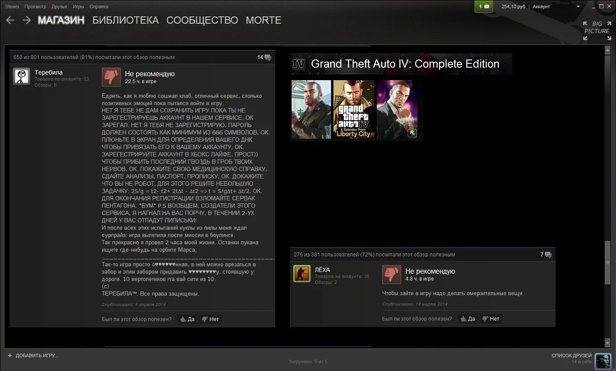616x371 pixels.
Task: Open Просмотр menu
Action: [x=35, y=6]
